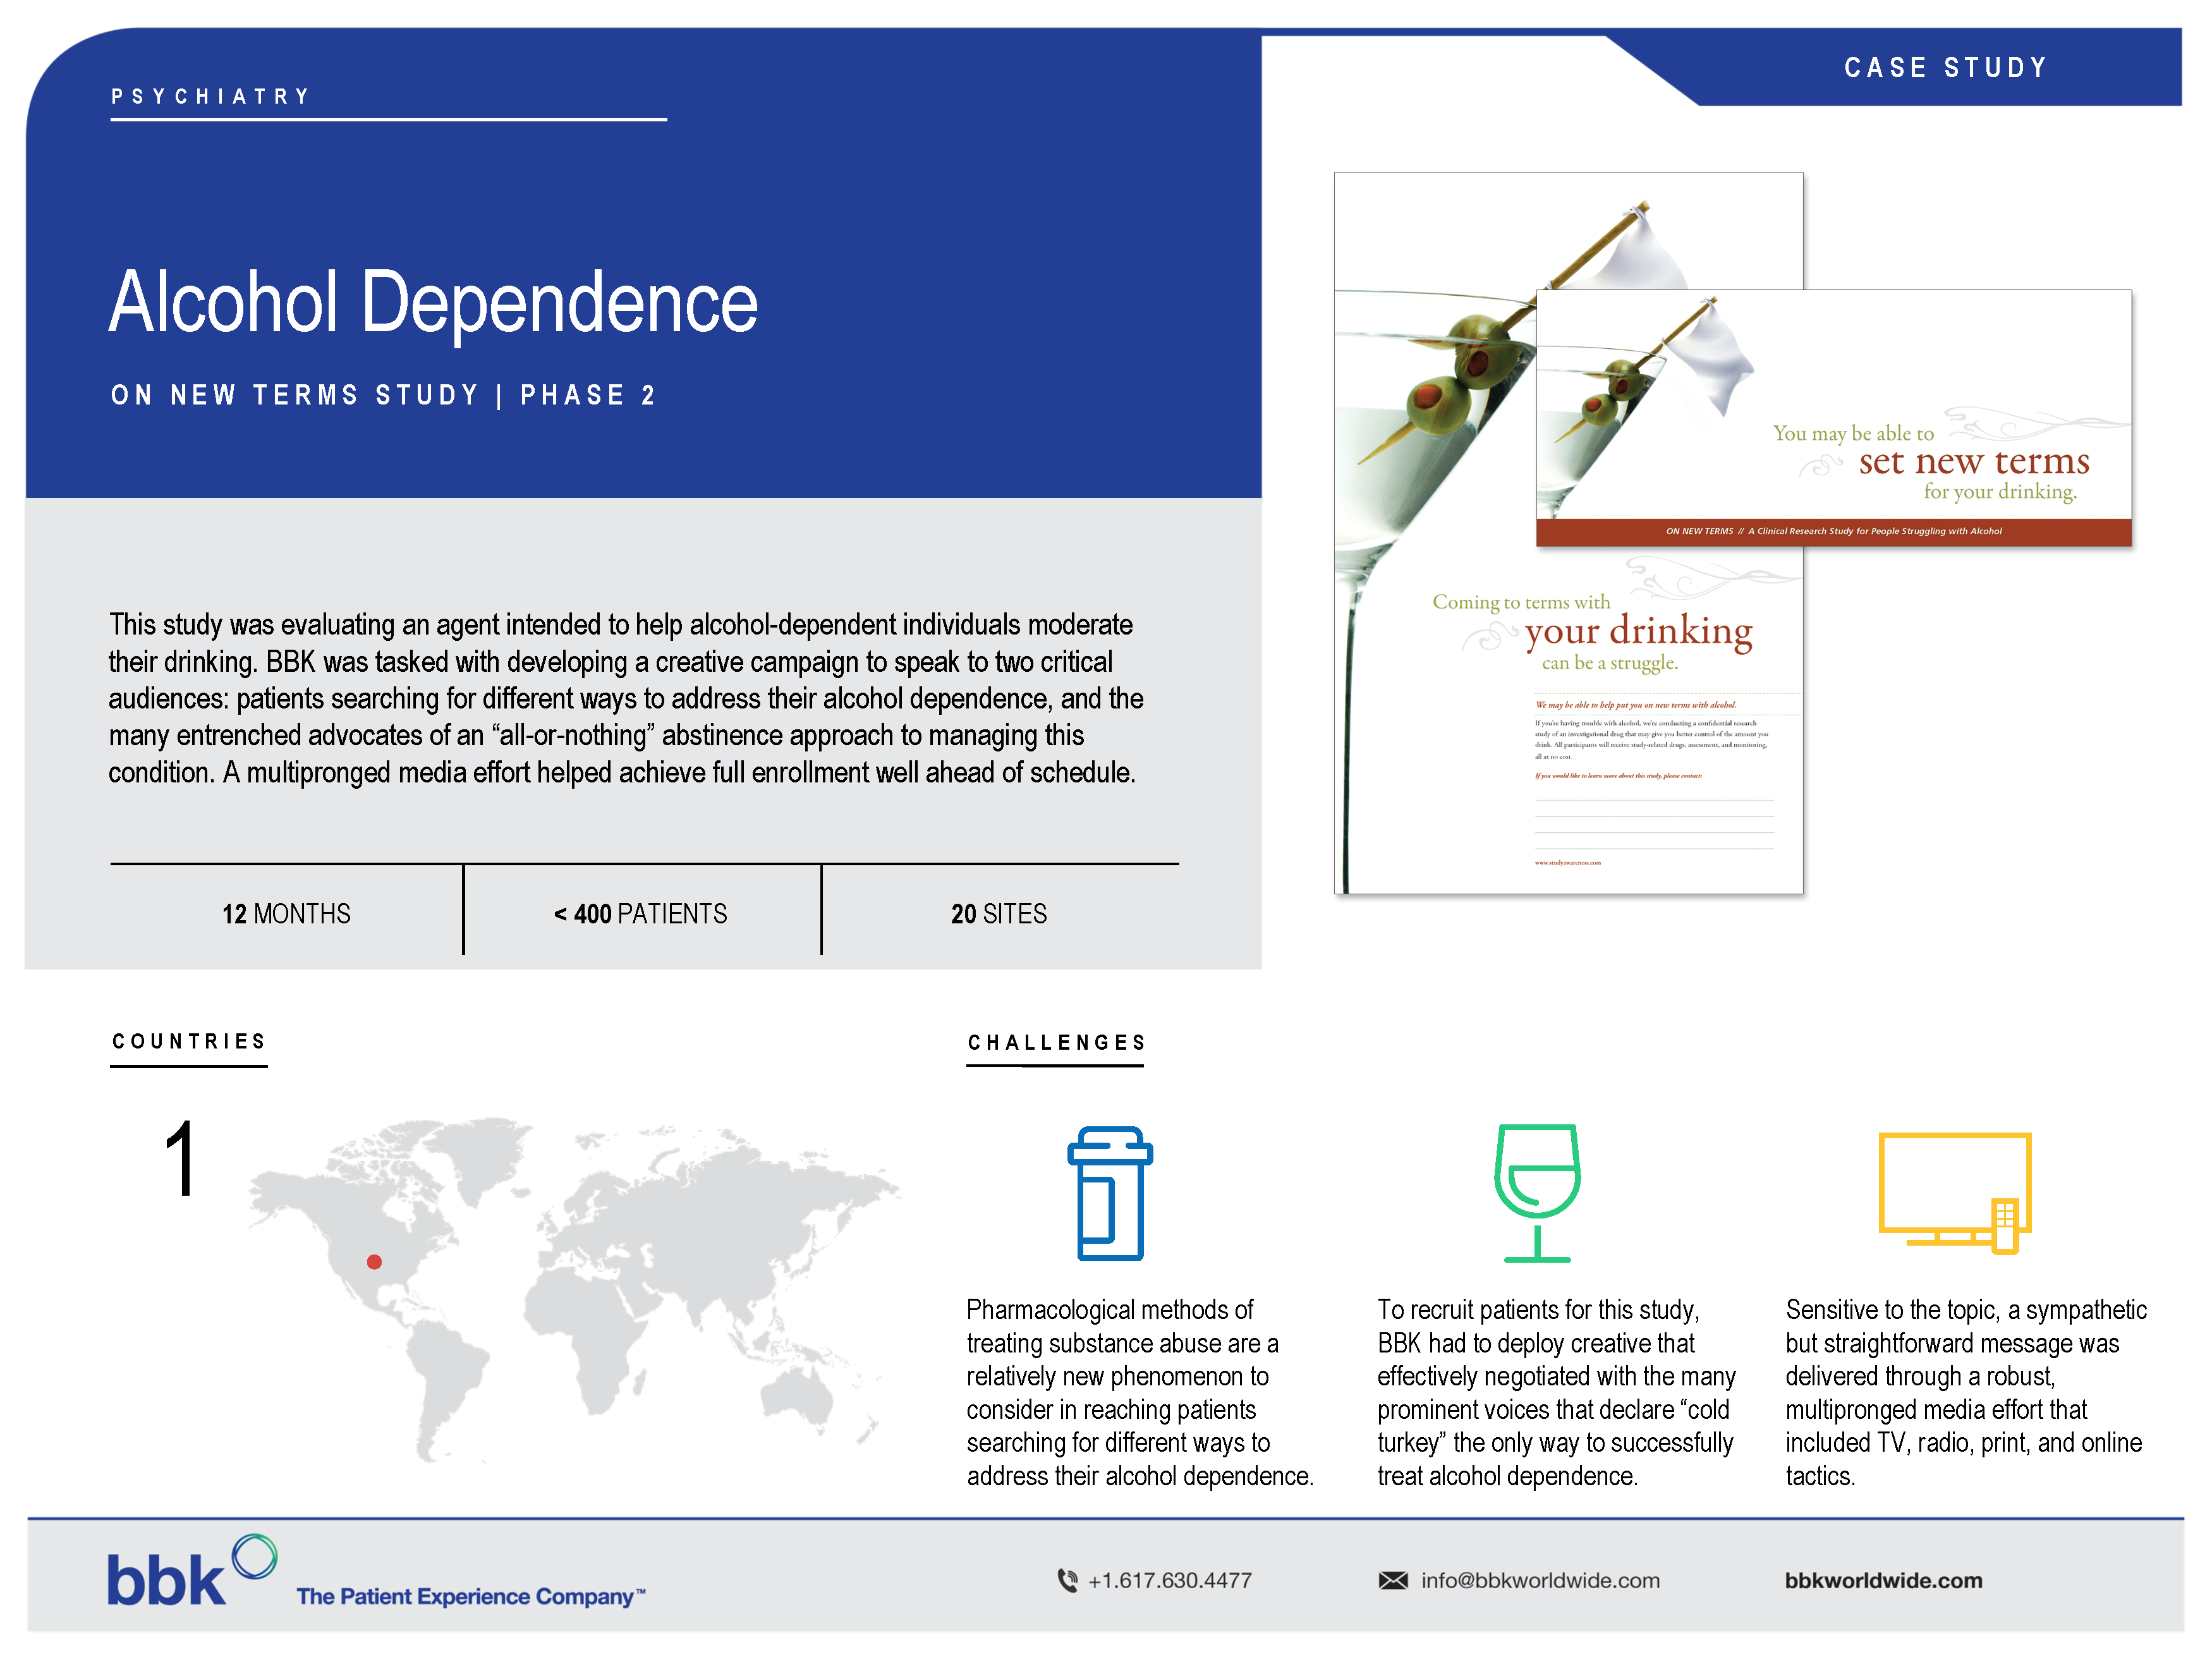Open the info@bbkworldwide.com email link

pos(1540,1580)
